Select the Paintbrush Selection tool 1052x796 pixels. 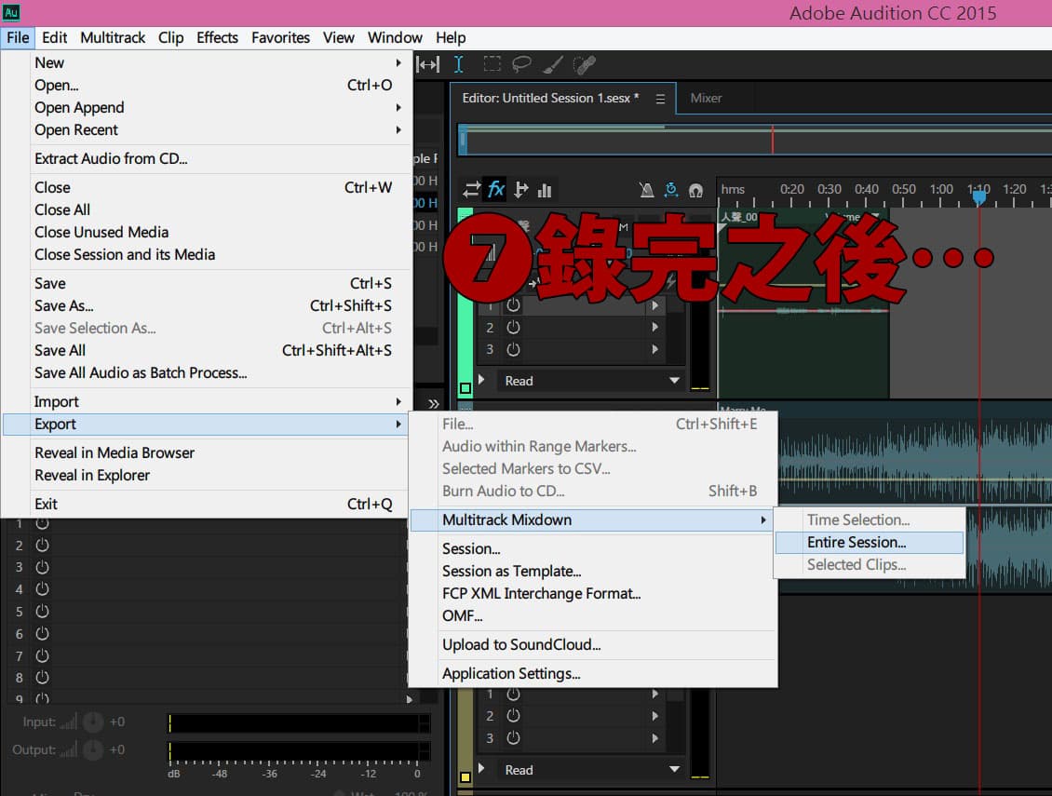point(553,64)
